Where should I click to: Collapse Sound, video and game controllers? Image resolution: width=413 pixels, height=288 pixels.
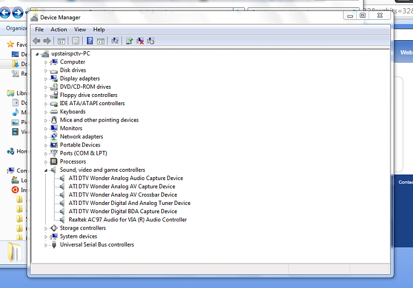click(46, 170)
